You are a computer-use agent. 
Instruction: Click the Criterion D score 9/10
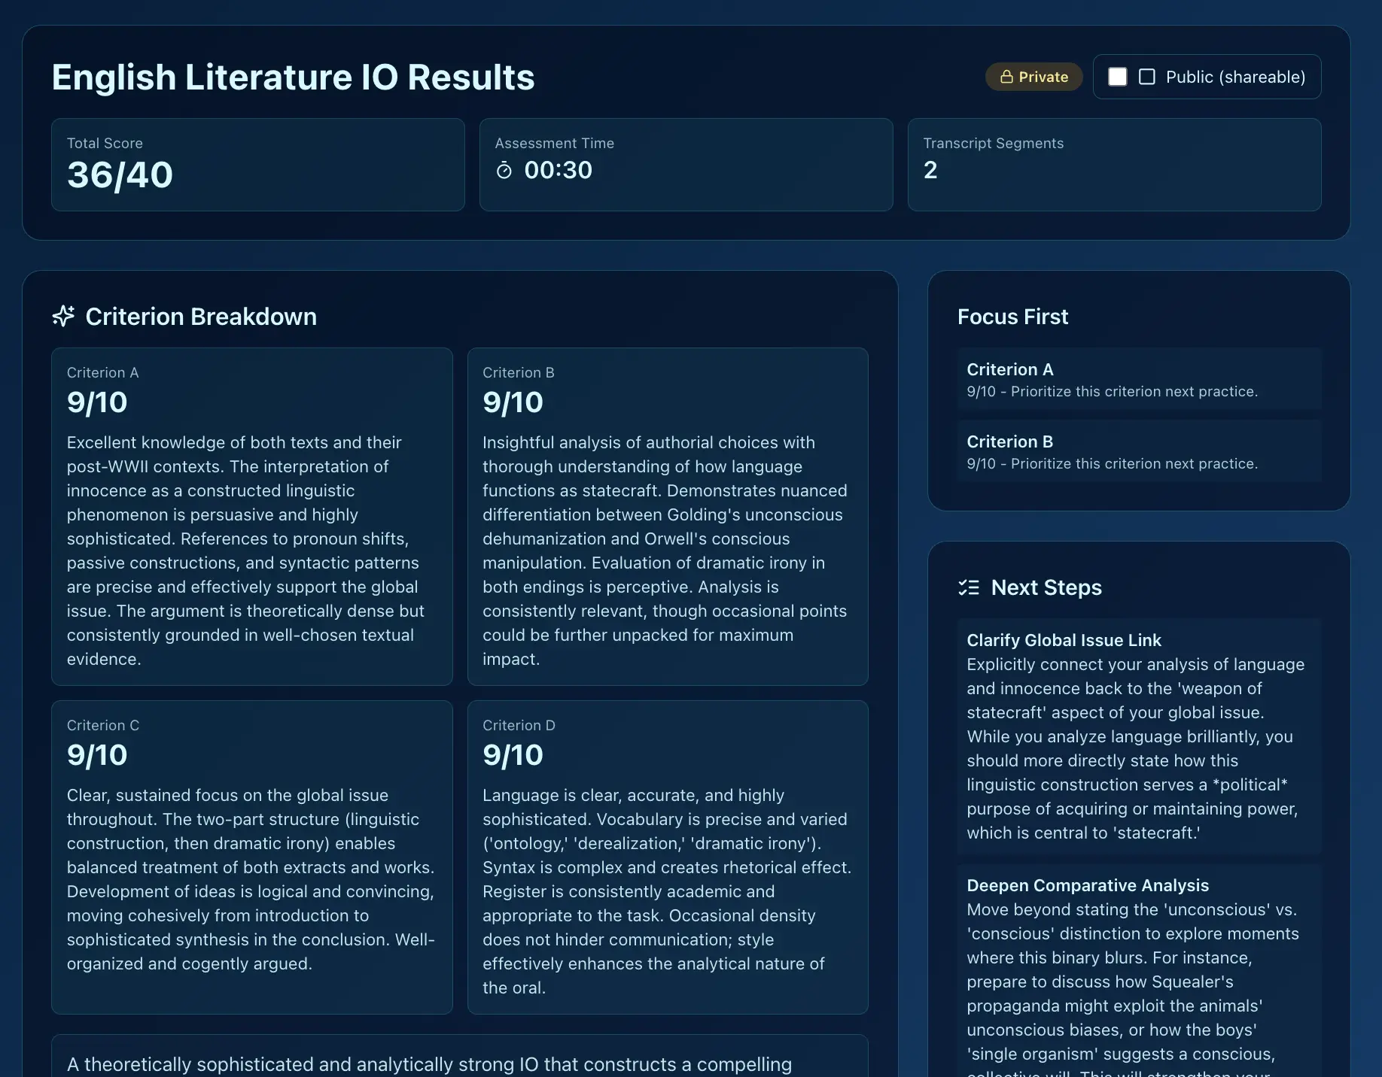[x=513, y=755]
